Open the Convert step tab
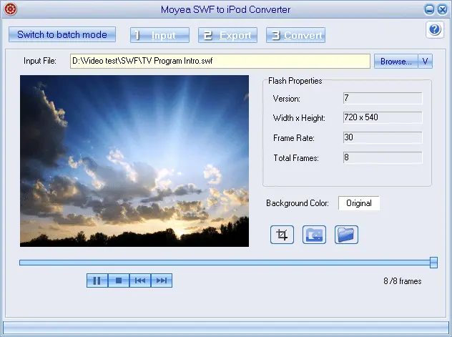Viewport: 452px width, 337px height. pos(295,35)
